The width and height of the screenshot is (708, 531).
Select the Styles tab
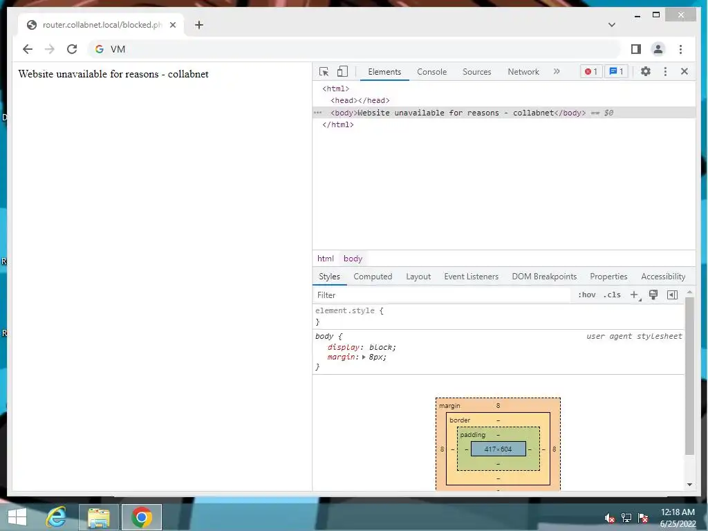pyautogui.click(x=329, y=277)
